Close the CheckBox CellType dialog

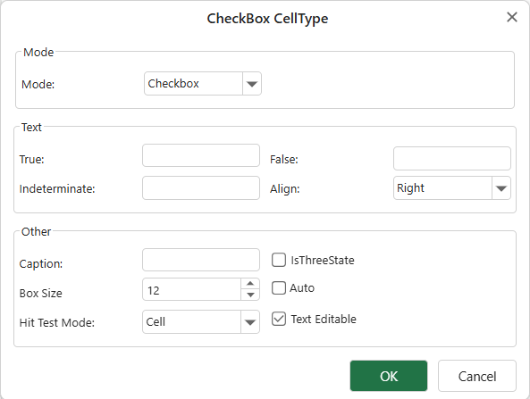click(512, 17)
